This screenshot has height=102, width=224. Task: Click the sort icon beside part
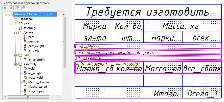point(25,37)
